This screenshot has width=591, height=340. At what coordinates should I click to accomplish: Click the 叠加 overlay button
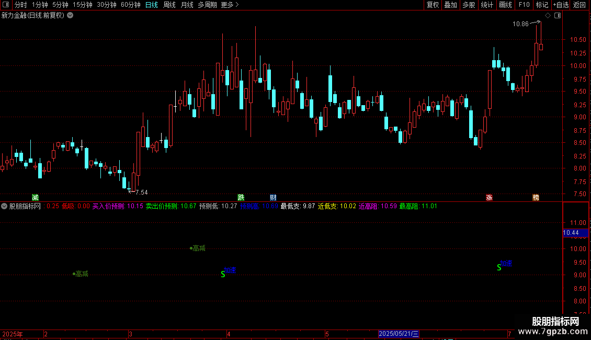[450, 5]
